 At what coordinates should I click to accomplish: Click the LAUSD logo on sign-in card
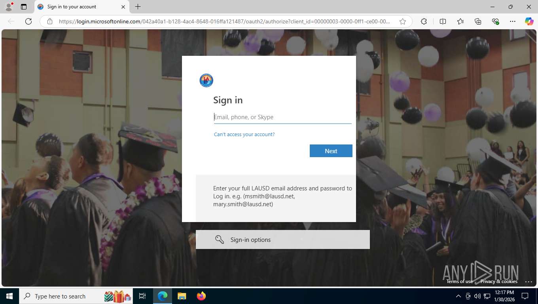(206, 80)
